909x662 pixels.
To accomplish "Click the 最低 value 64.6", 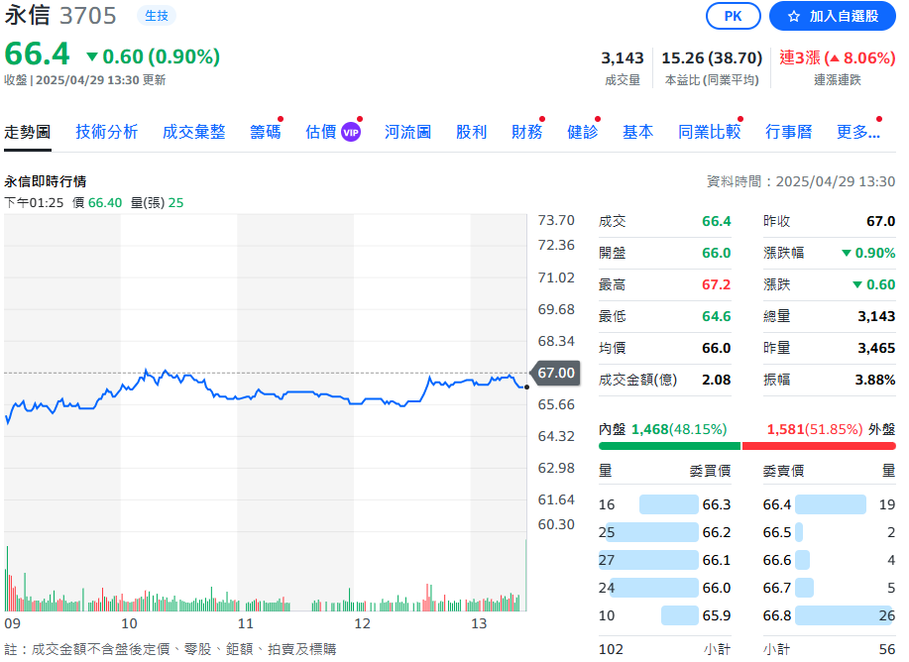I will click(x=716, y=316).
